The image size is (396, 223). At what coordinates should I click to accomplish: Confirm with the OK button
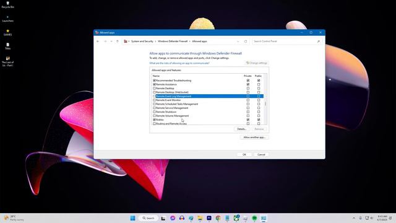244,154
